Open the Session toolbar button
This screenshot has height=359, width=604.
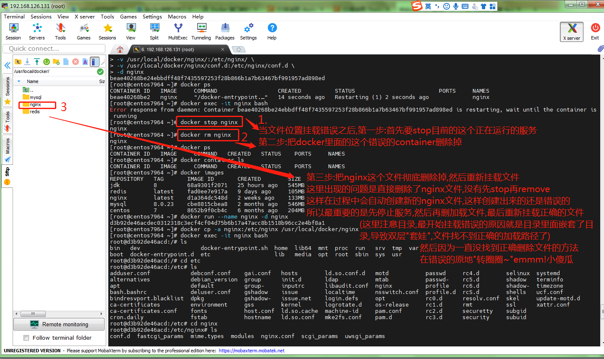click(x=13, y=31)
